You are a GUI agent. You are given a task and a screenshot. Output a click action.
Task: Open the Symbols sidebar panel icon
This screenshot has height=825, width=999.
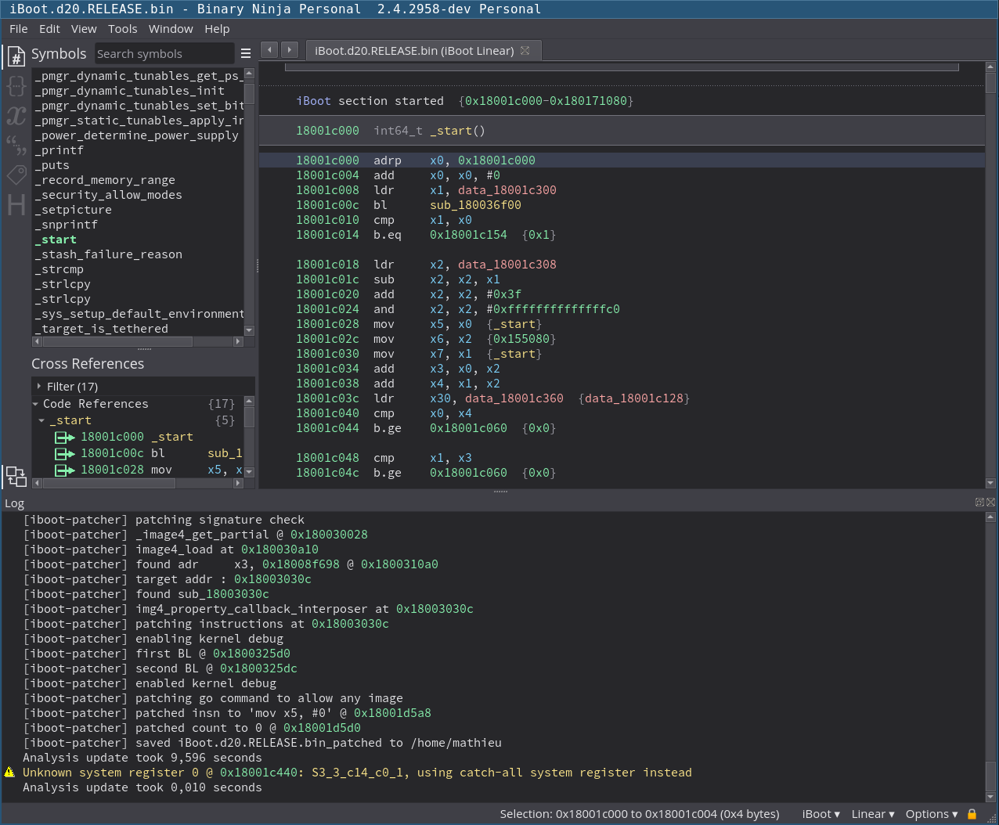(16, 56)
